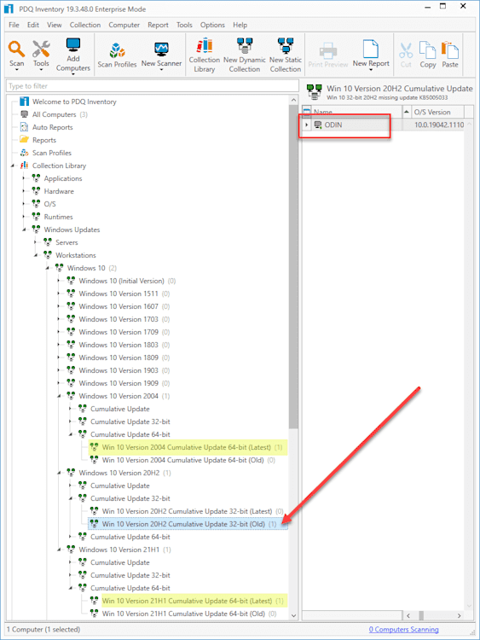Collapse the Windows 10 Version 2004 node
480x640 pixels.
point(59,396)
